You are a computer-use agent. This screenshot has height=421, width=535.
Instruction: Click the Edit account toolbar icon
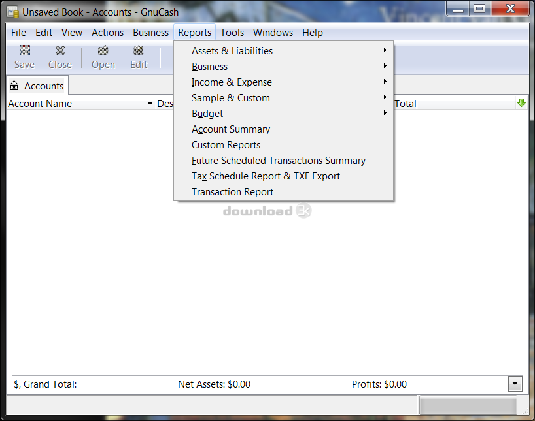coord(139,50)
